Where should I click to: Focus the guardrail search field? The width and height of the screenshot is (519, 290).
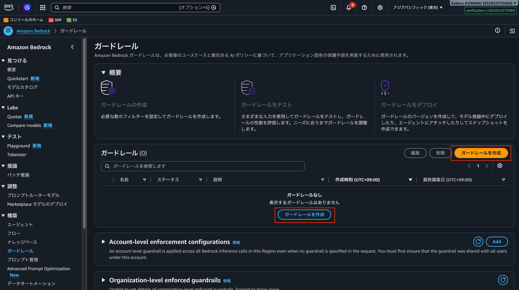pyautogui.click(x=203, y=166)
